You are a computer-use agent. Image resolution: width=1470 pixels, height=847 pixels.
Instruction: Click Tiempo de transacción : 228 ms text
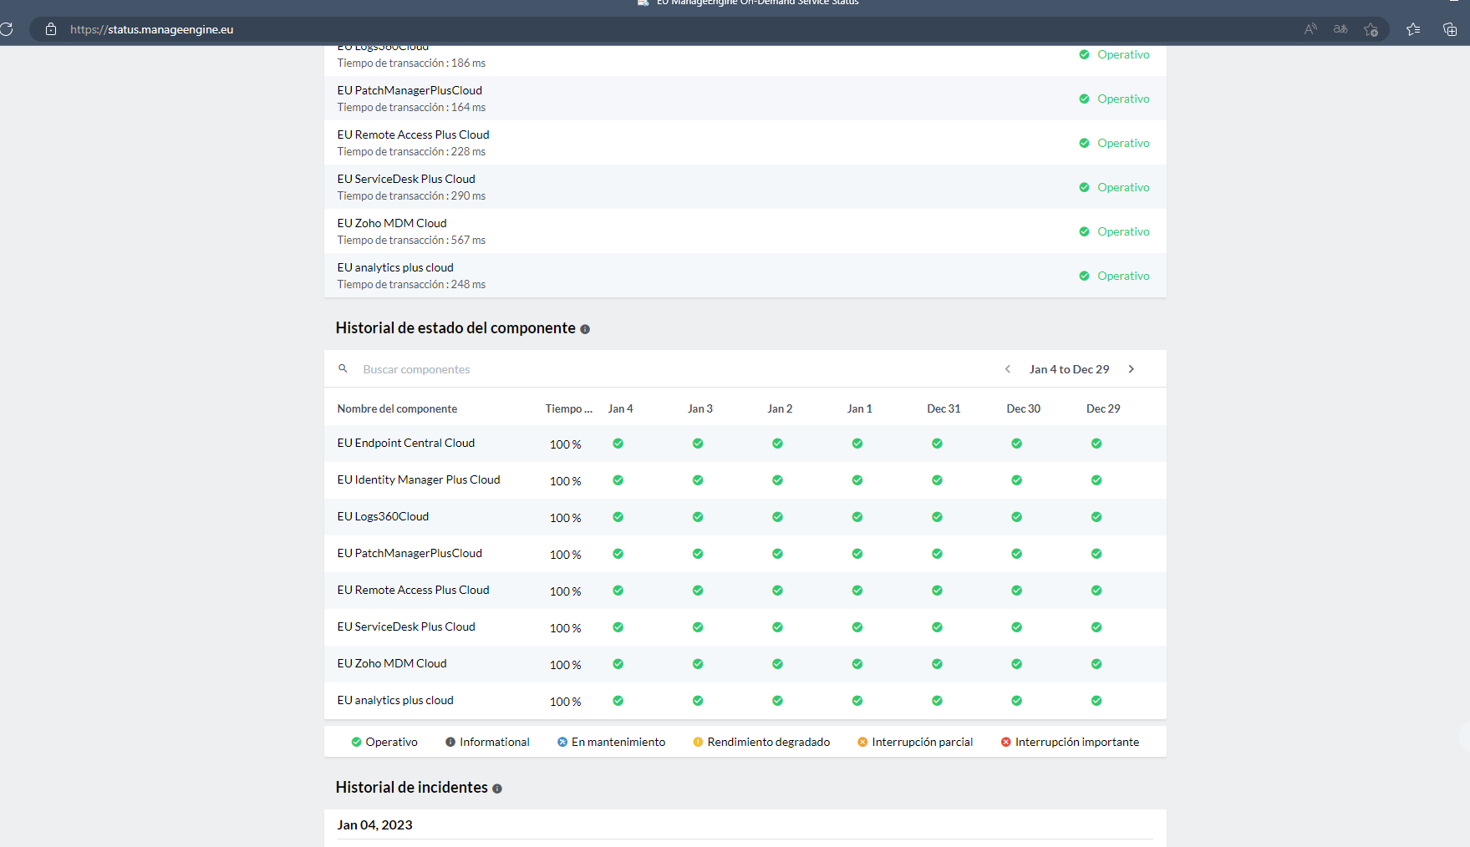(x=411, y=151)
